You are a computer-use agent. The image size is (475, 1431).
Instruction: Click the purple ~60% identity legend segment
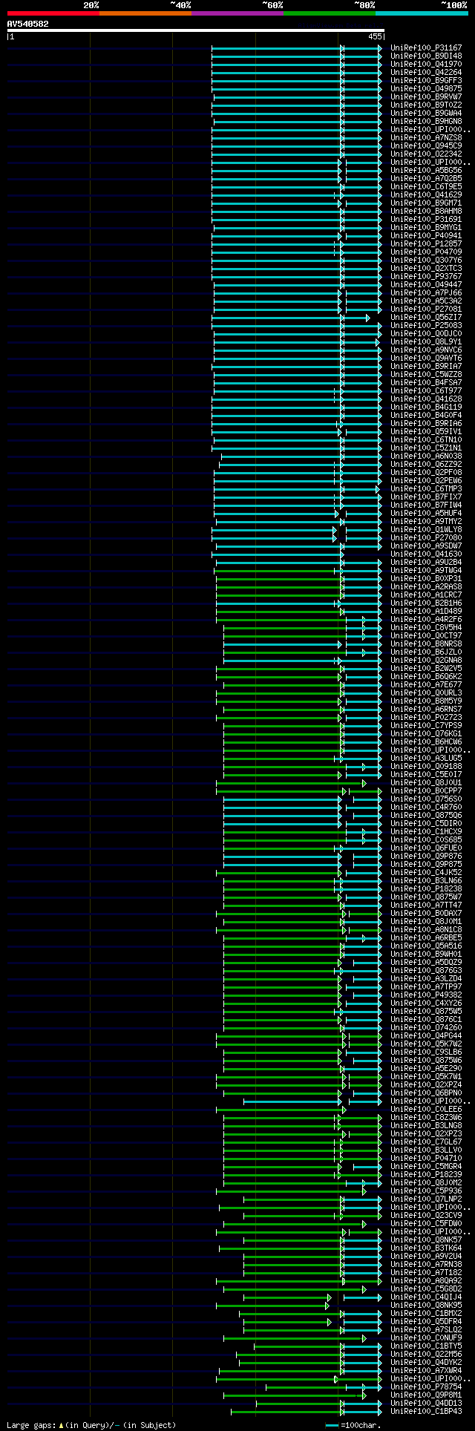tap(237, 13)
